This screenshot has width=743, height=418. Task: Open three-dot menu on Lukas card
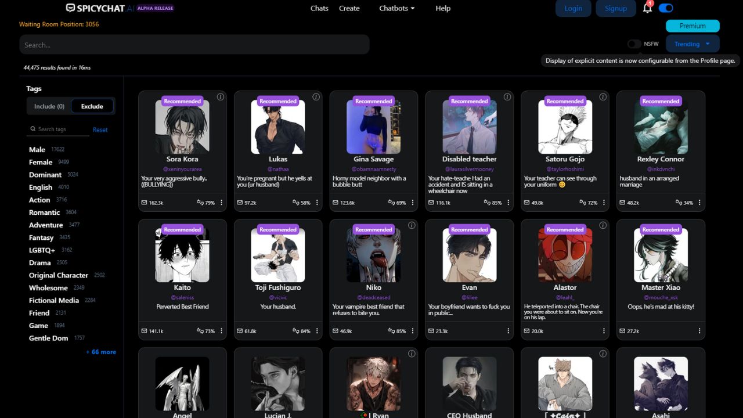coord(317,203)
